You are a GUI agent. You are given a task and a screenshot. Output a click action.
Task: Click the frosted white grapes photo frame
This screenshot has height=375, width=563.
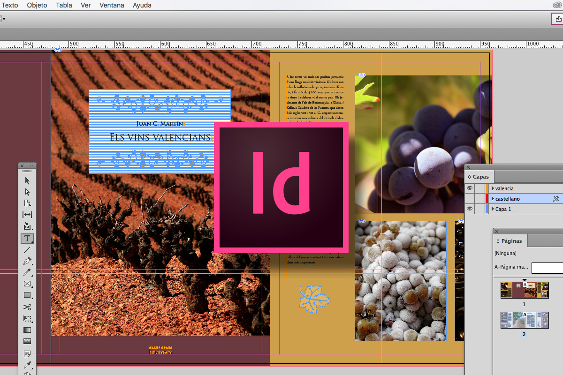tap(401, 281)
